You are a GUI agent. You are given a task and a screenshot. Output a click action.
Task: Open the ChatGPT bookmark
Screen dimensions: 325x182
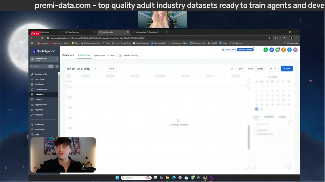212,43
